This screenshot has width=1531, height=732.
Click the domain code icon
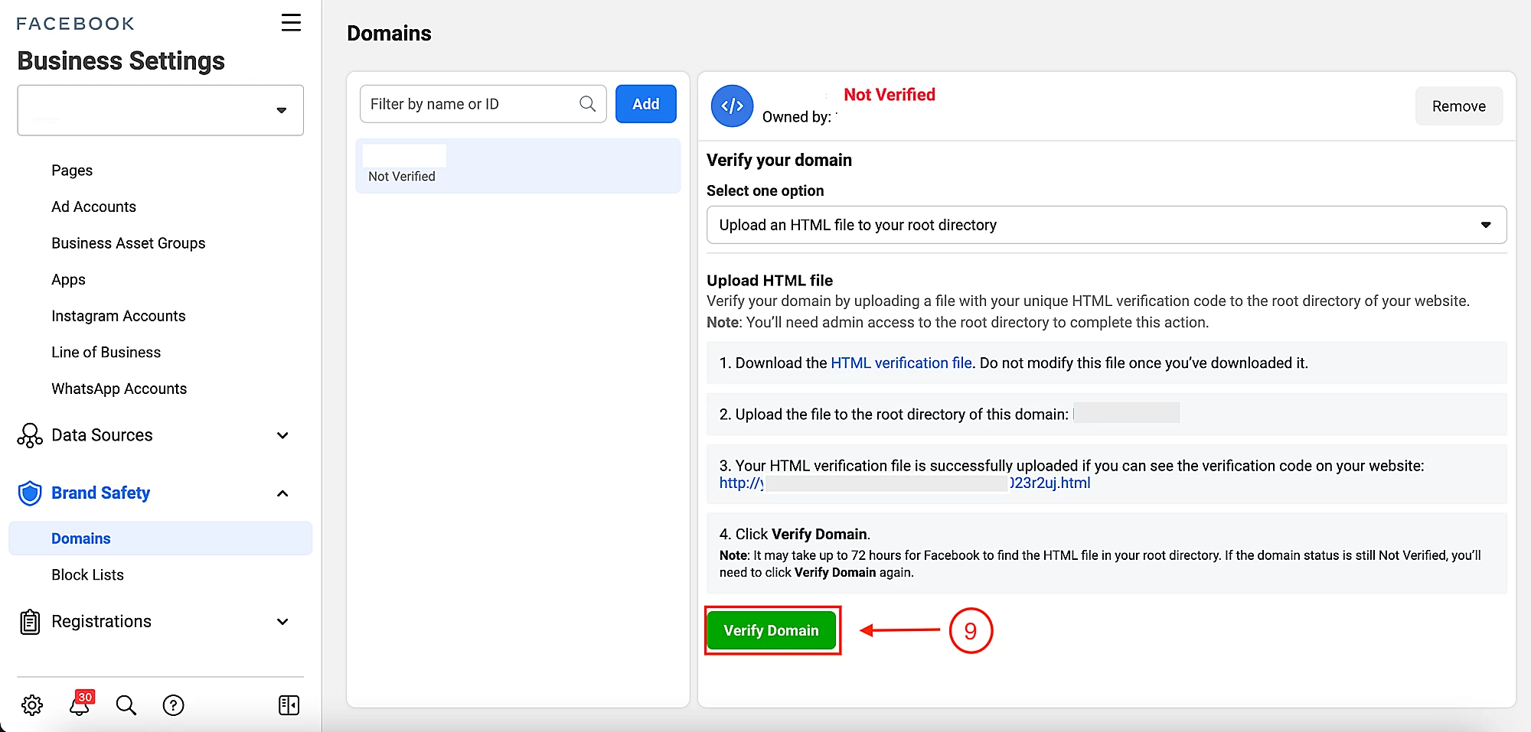point(732,106)
